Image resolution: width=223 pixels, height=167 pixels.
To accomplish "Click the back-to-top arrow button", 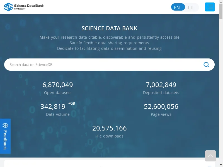I will tap(210, 156).
